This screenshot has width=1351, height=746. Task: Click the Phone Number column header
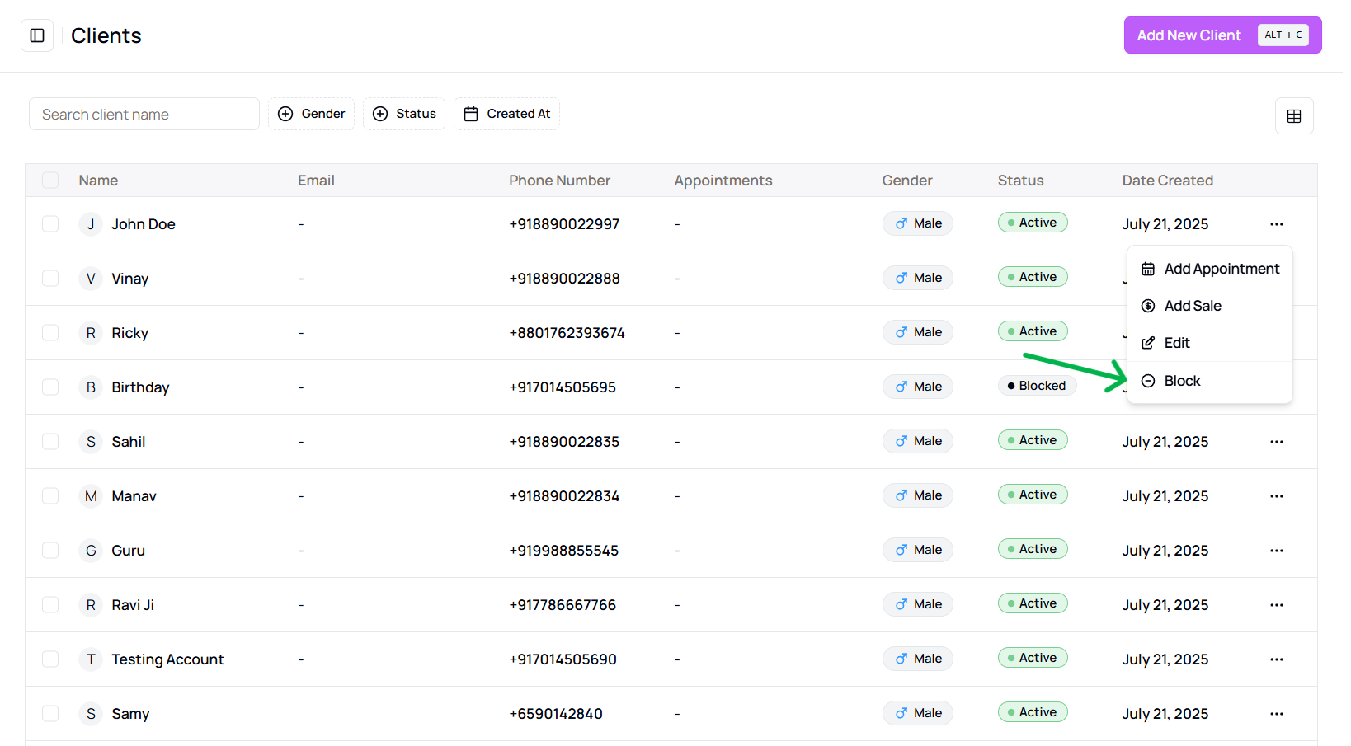point(559,181)
